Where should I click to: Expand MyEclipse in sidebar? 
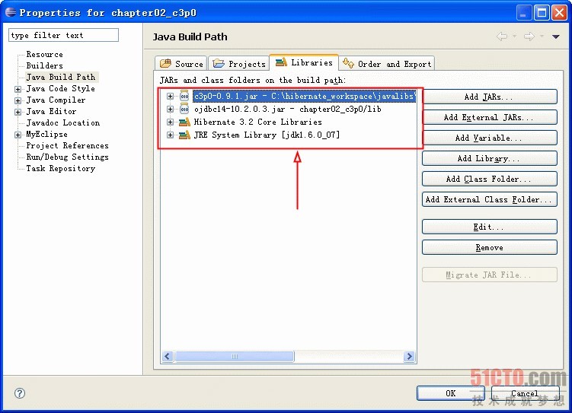(18, 135)
